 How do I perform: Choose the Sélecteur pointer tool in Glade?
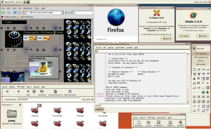pyautogui.click(x=194, y=48)
